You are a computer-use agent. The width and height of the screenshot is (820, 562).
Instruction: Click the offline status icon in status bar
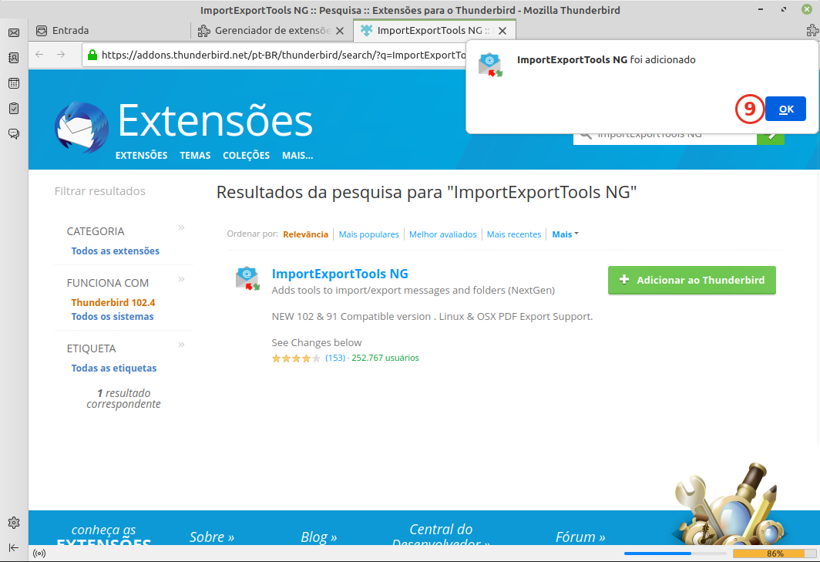coord(39,554)
